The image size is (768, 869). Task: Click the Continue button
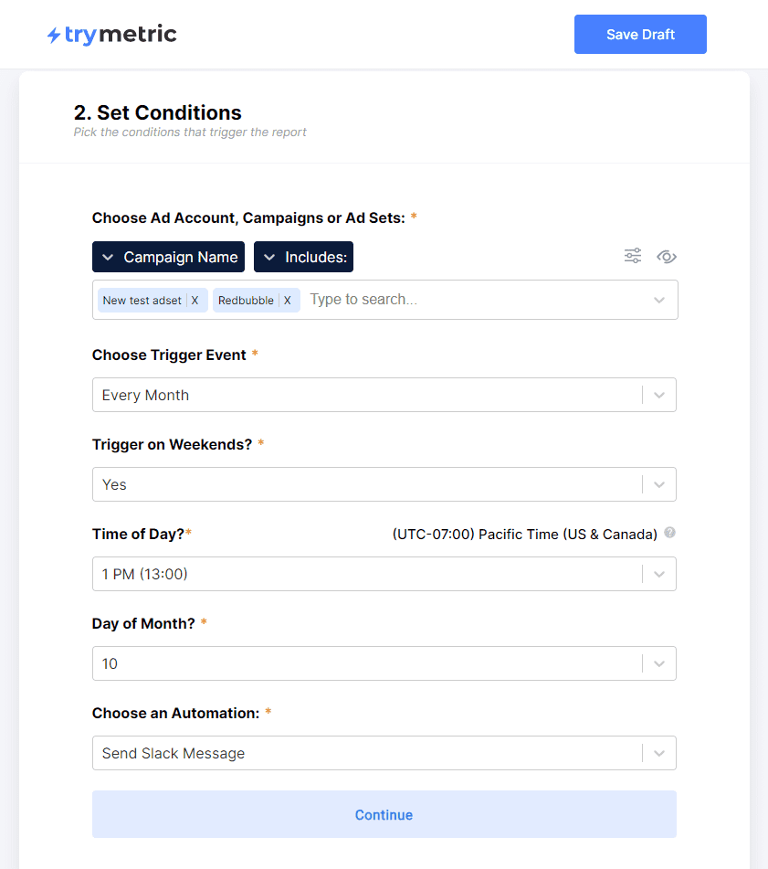pos(384,814)
